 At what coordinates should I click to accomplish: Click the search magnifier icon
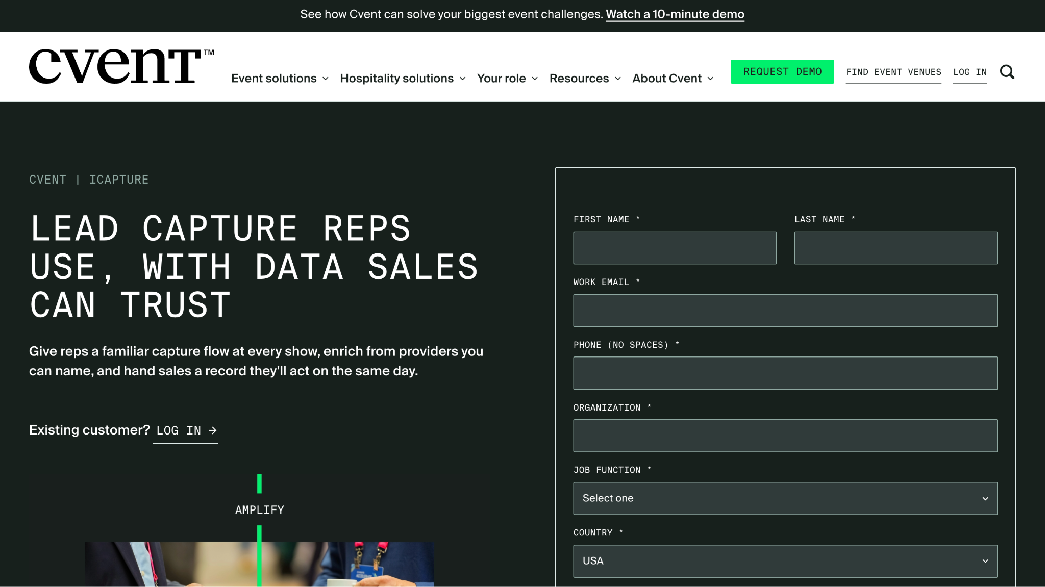point(1007,72)
